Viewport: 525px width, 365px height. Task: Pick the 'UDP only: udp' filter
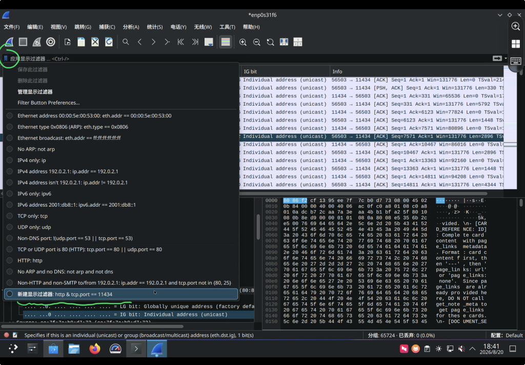tap(120, 227)
